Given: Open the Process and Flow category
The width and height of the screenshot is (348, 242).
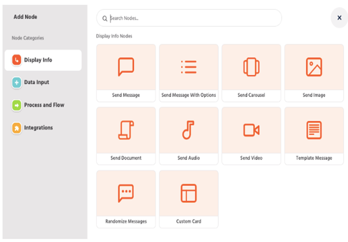Looking at the screenshot, I should tap(44, 105).
